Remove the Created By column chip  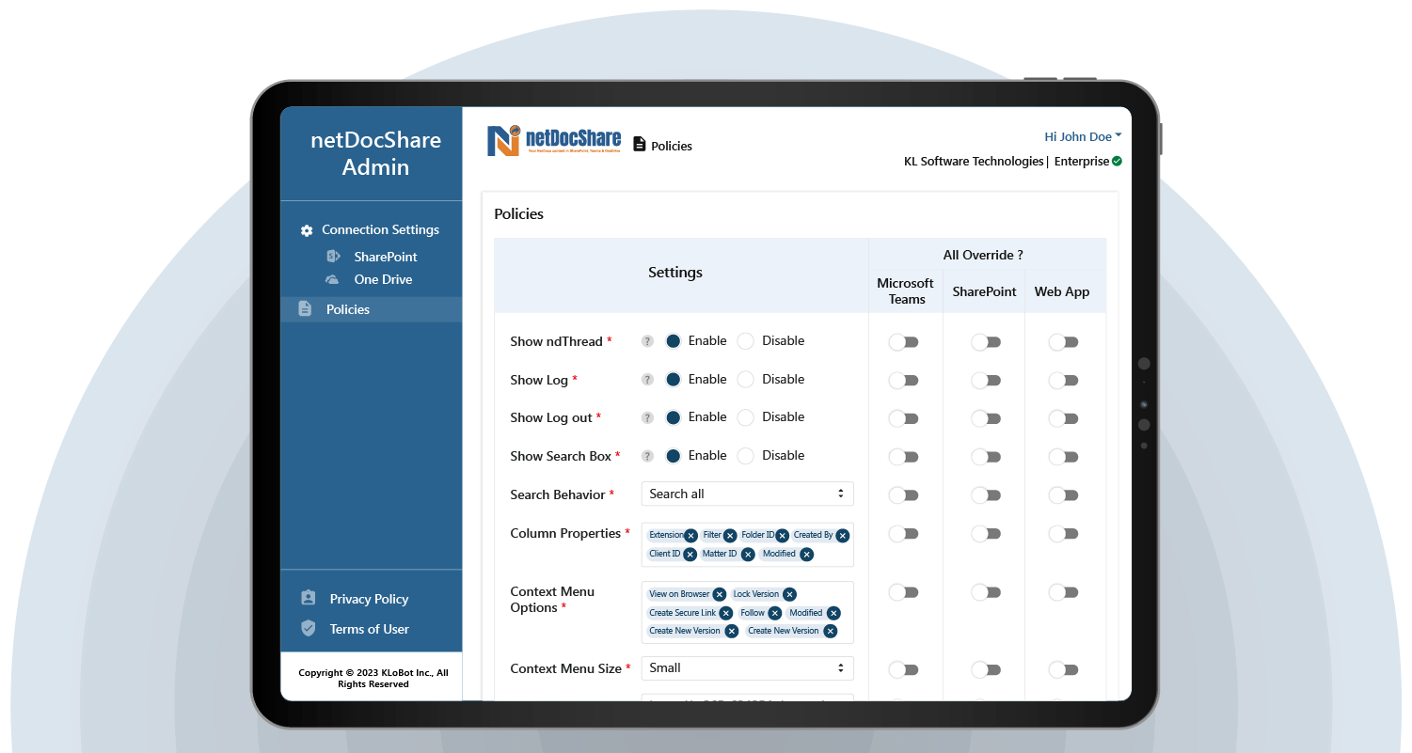842,536
